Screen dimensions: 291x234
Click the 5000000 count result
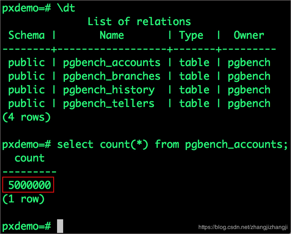(x=29, y=185)
